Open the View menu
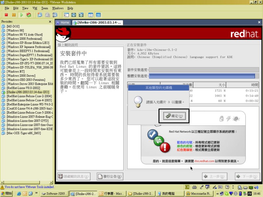 [25, 8]
